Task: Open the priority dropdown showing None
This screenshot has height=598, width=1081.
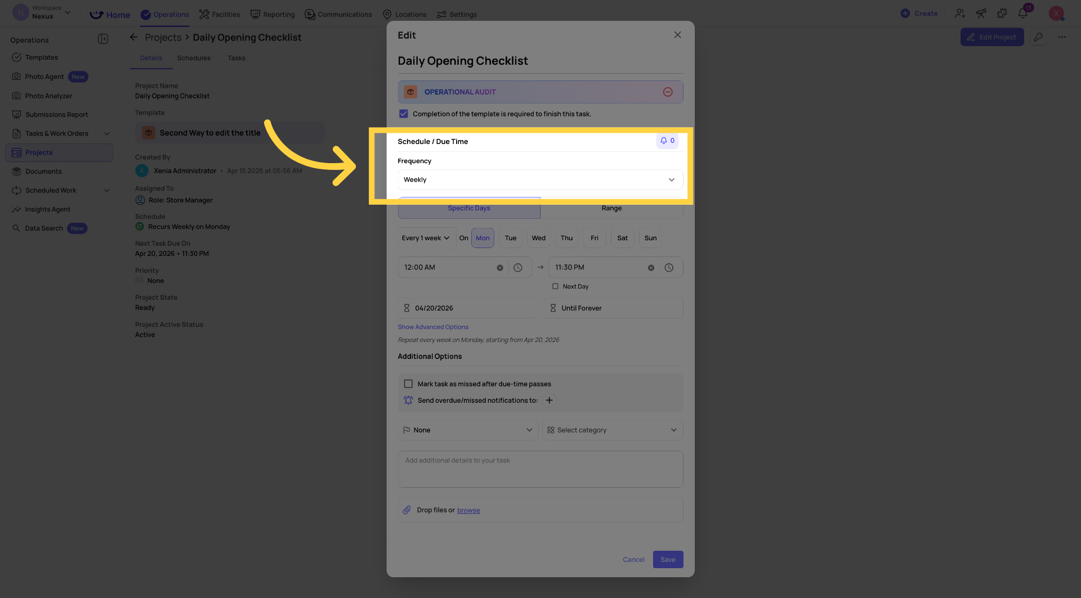Action: click(x=468, y=430)
